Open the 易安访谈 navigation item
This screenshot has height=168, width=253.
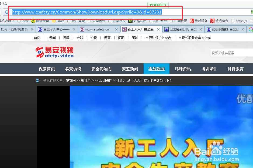(73, 69)
